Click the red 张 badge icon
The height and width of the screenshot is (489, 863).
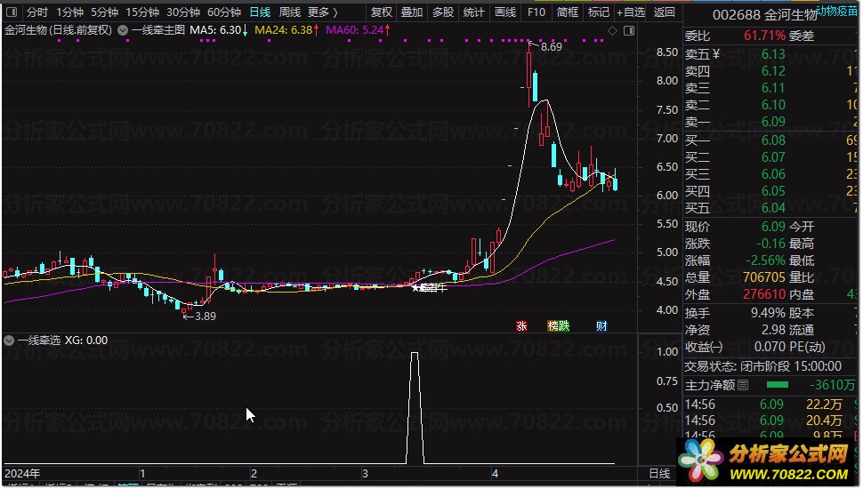521,325
